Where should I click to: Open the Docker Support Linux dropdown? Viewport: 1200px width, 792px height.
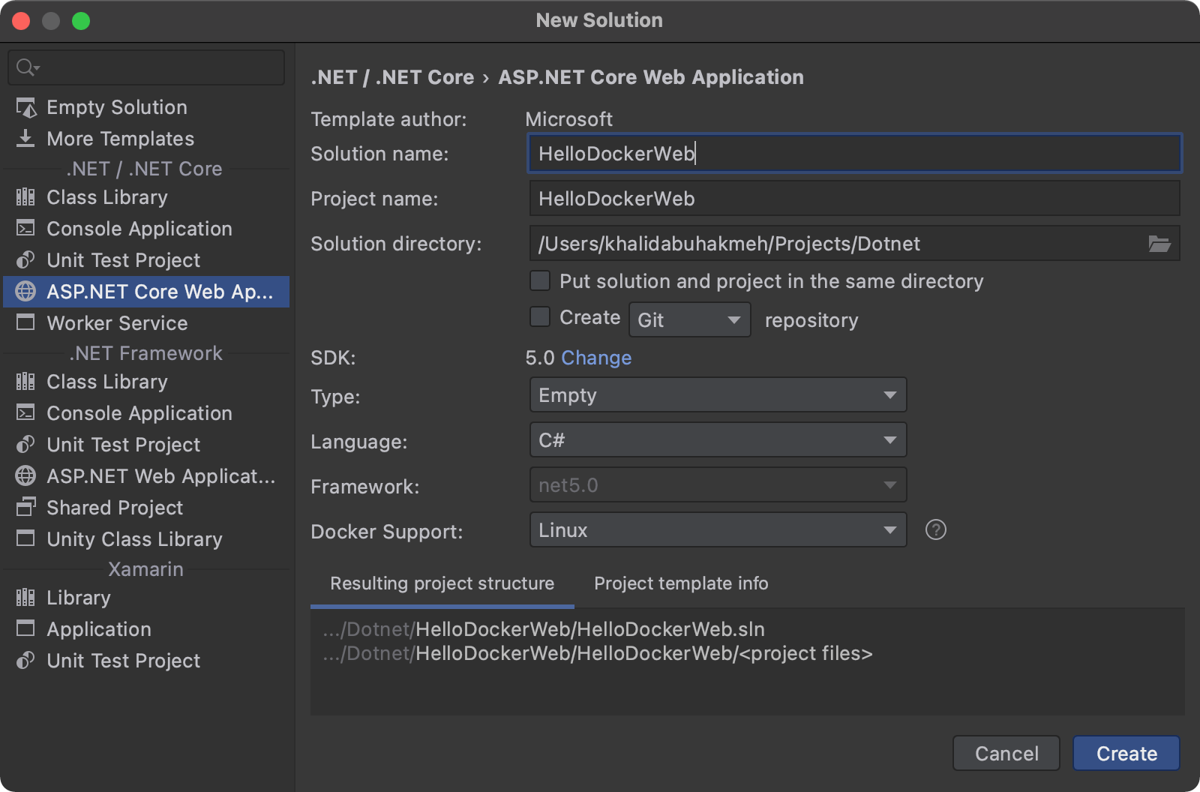click(718, 530)
